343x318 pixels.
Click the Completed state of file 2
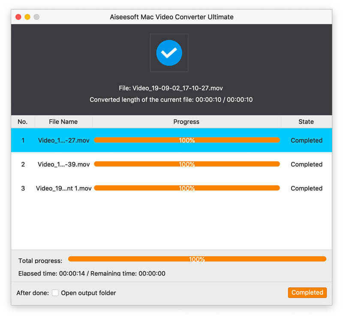click(x=307, y=164)
